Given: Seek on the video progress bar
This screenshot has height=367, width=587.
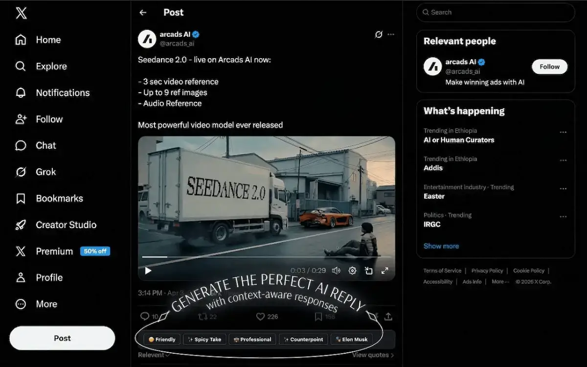Looking at the screenshot, I should (267, 257).
